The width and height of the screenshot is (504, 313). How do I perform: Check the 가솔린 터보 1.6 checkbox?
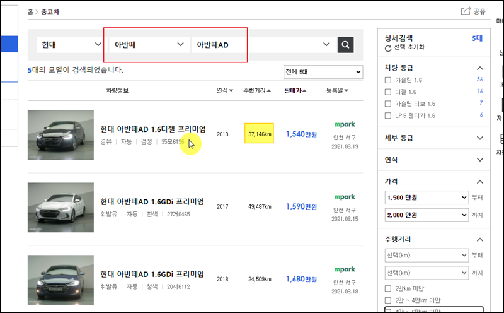point(388,103)
